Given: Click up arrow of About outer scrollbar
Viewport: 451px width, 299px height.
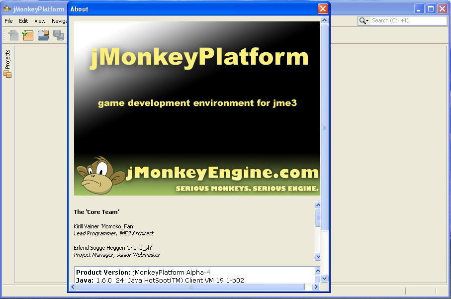Looking at the screenshot, I should 324,20.
